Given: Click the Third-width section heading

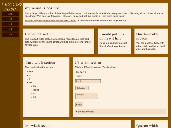Looking at the screenshot, I should tap(40, 63).
